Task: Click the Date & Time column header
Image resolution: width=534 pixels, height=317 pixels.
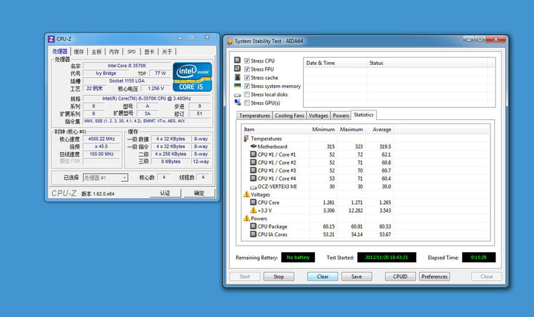Action: (335, 63)
